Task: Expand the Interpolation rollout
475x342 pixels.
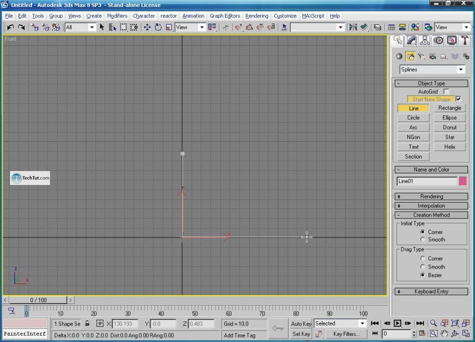Action: tap(431, 205)
